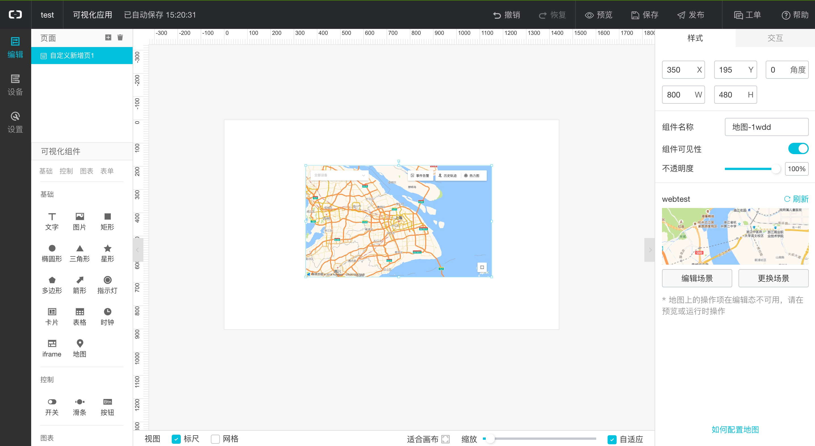Toggle 事件告警 option on the map
The width and height of the screenshot is (815, 446).
pyautogui.click(x=420, y=176)
